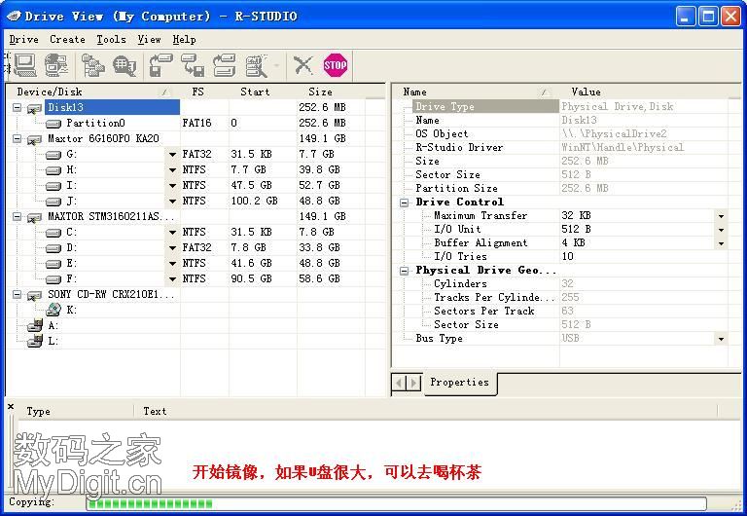The width and height of the screenshot is (747, 516).
Task: Close the log panel with x
Action: [x=11, y=407]
